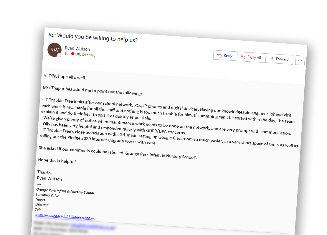Click the 'Hope this is helpful!' line

click(57, 161)
